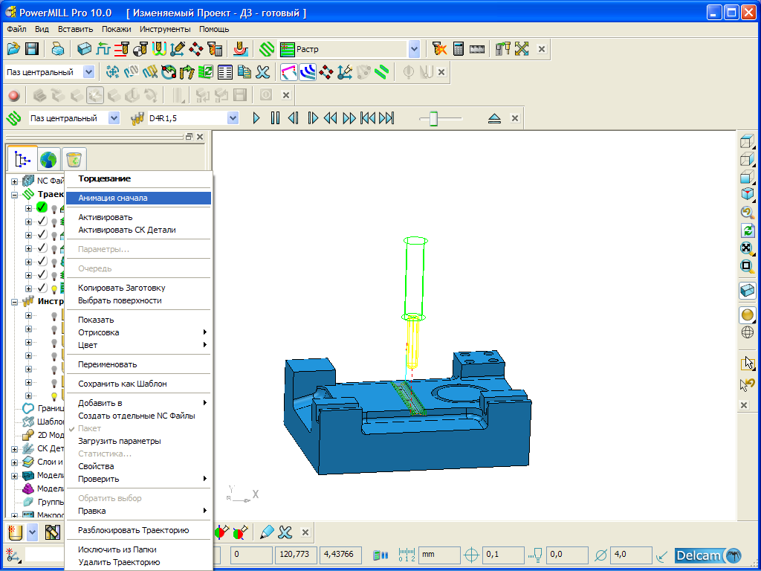Click the cursor selection mode icon

click(x=748, y=363)
